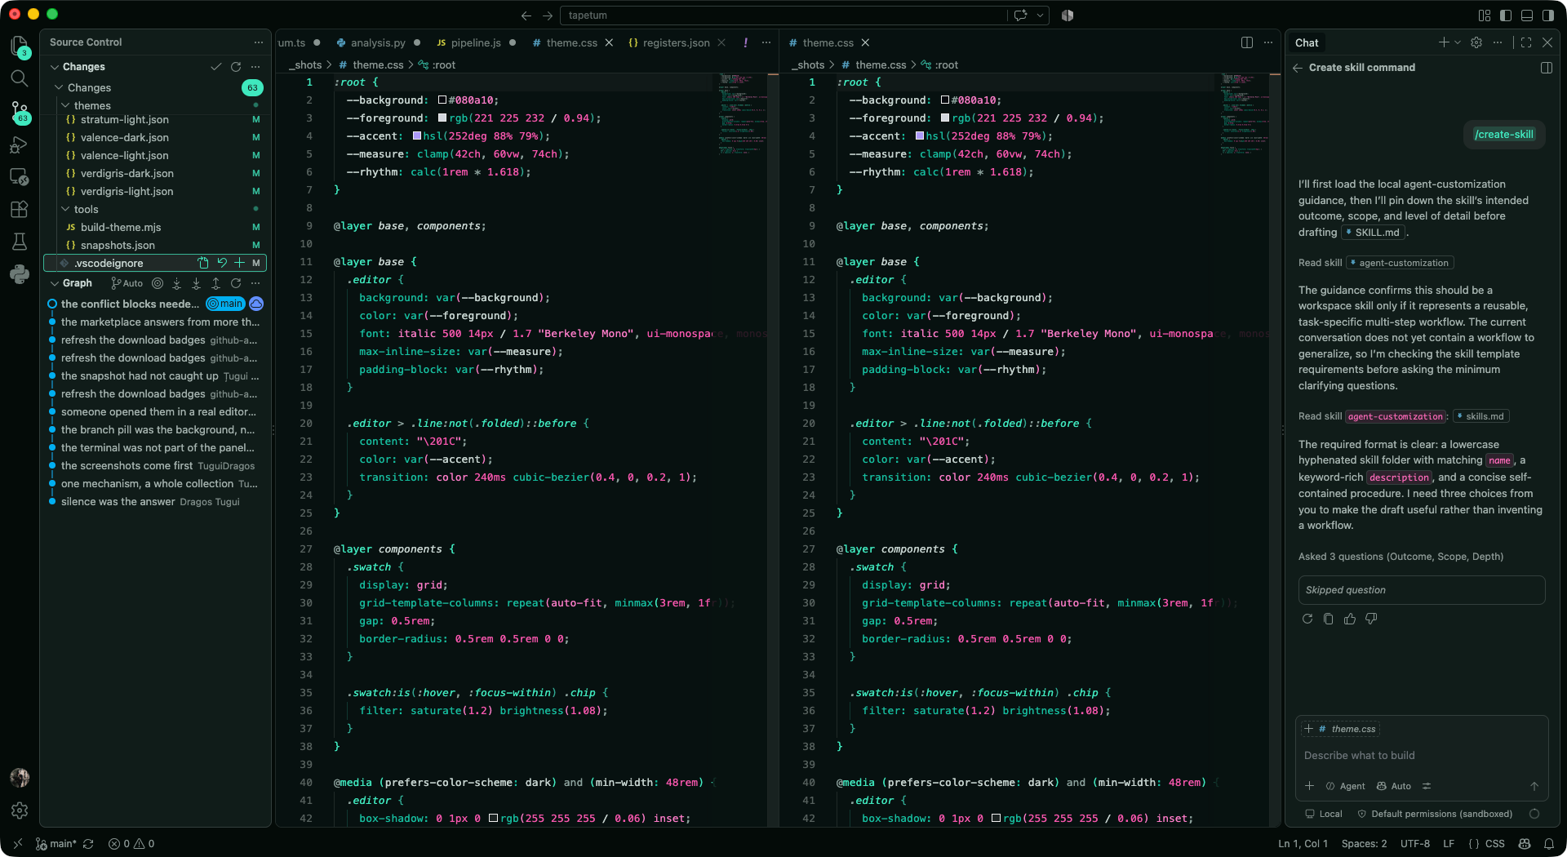Open the Extensions view
The image size is (1567, 857).
point(20,210)
